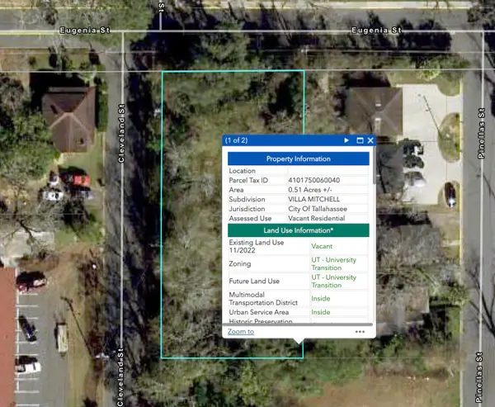Click the empty Location value field
The height and width of the screenshot is (407, 495).
[x=328, y=171]
